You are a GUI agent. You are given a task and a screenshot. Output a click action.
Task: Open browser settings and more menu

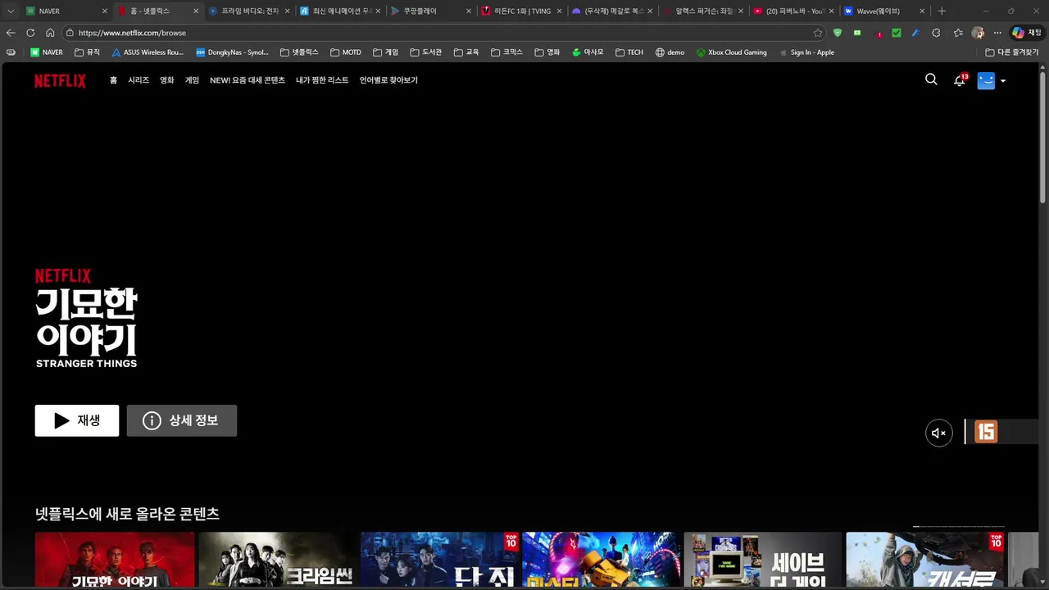click(x=997, y=33)
